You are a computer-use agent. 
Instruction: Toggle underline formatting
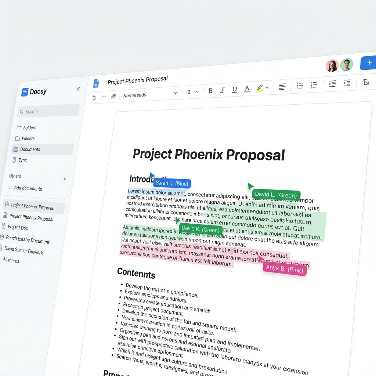(235, 89)
